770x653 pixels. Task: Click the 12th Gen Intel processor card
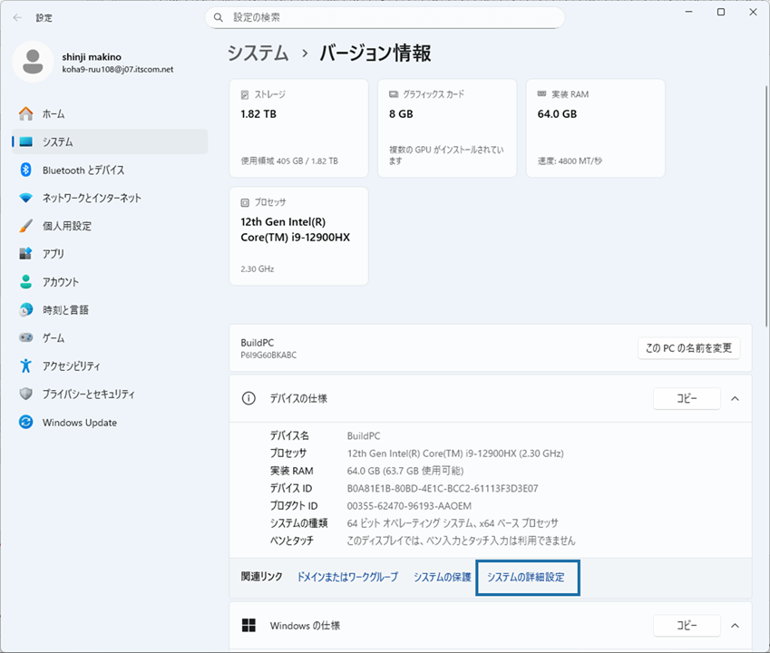point(298,236)
